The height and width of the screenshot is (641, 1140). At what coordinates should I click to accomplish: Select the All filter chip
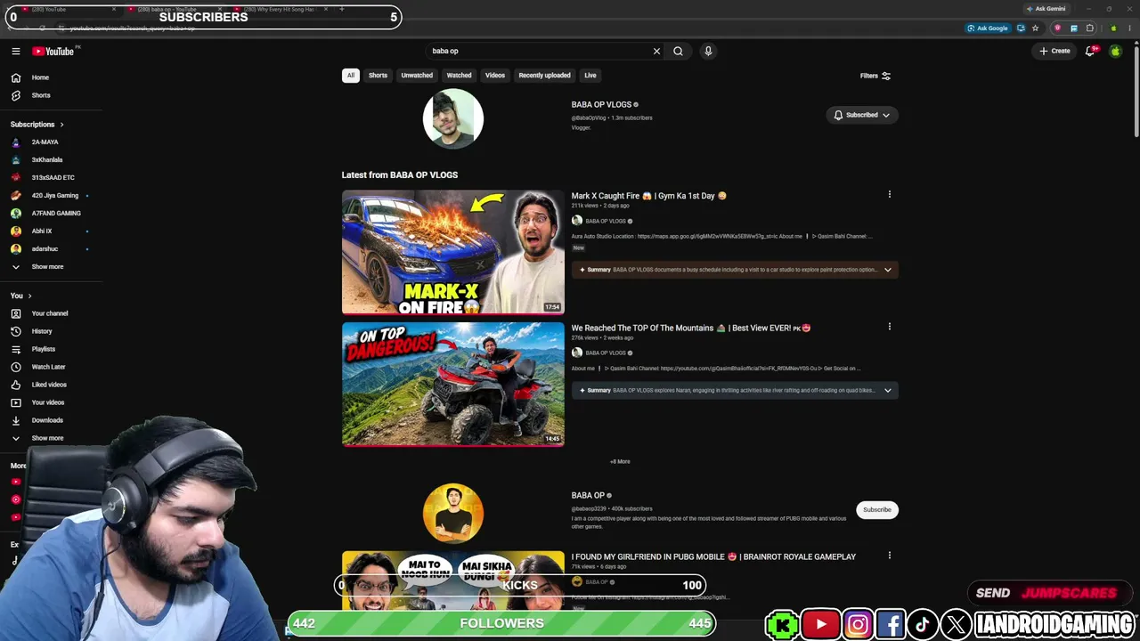[351, 76]
